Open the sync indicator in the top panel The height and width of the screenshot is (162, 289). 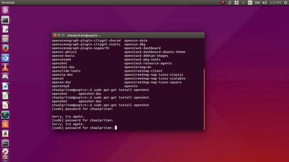tap(230, 2)
